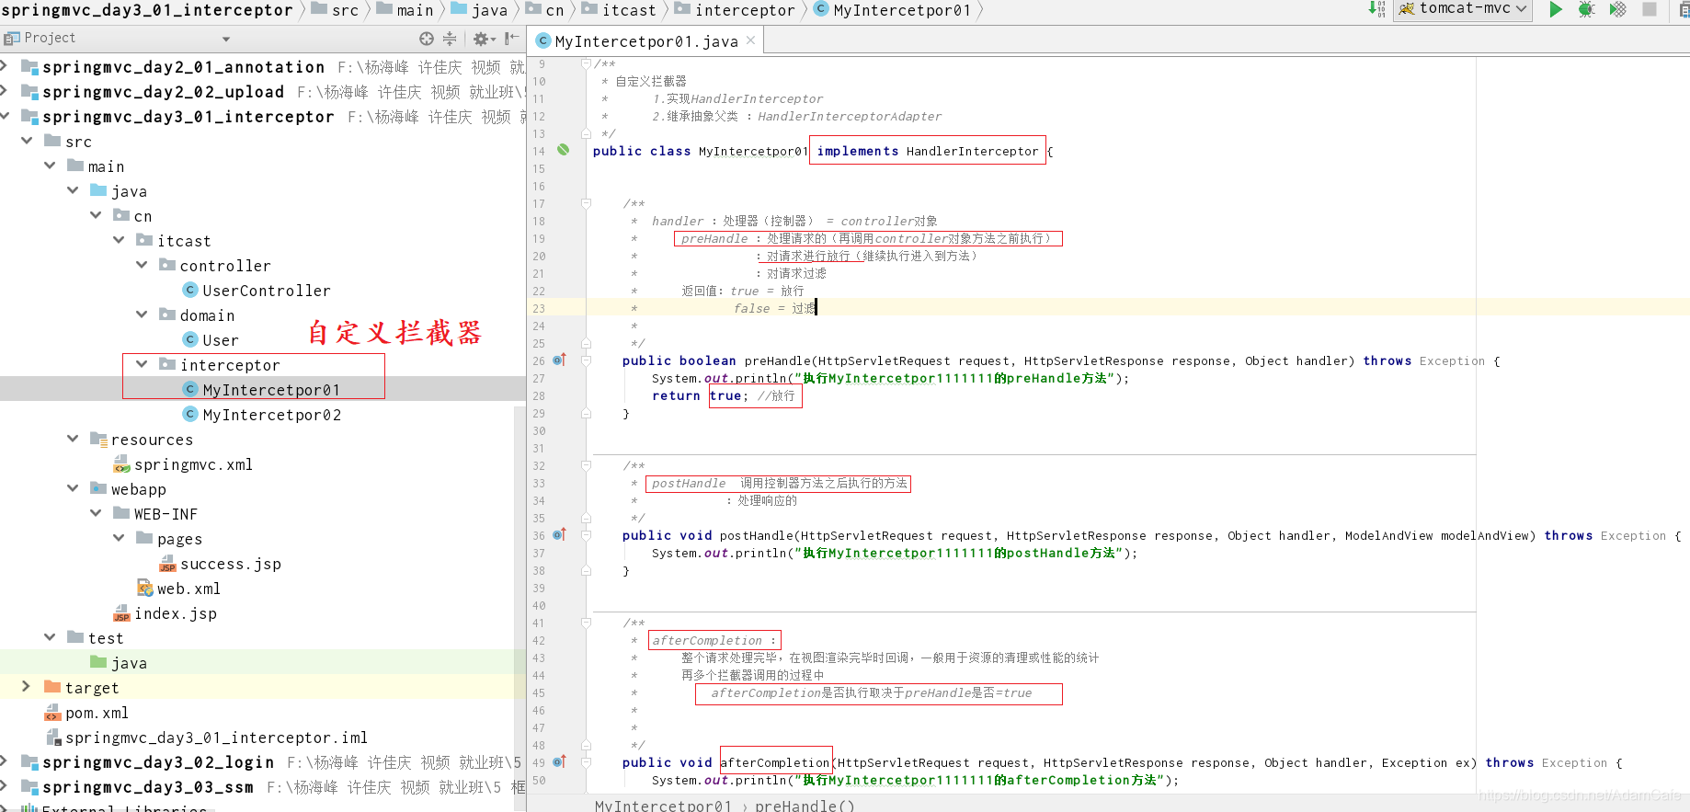Image resolution: width=1690 pixels, height=812 pixels.
Task: Collapse the interceptor package node
Action: (x=142, y=364)
